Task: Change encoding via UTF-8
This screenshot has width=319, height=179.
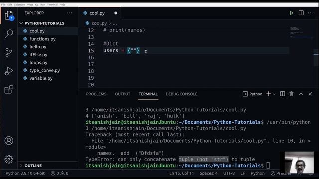Action: pos(229,173)
